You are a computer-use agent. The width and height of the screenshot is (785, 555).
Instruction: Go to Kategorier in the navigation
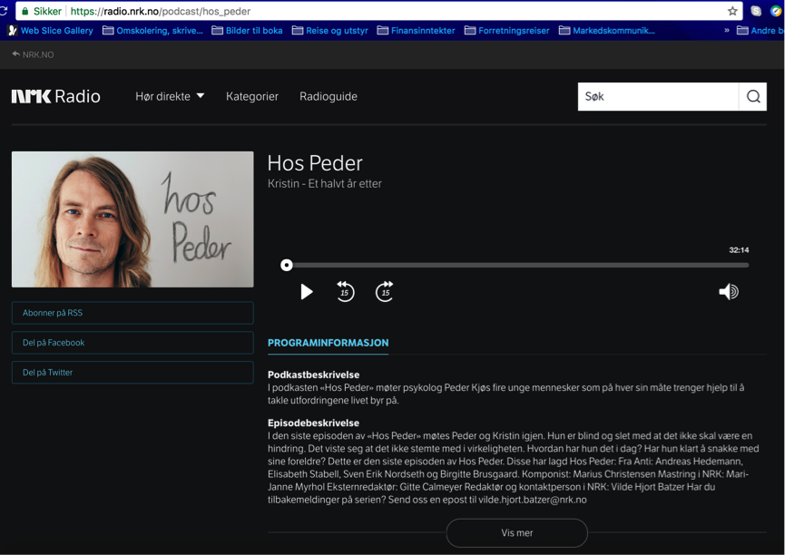251,96
